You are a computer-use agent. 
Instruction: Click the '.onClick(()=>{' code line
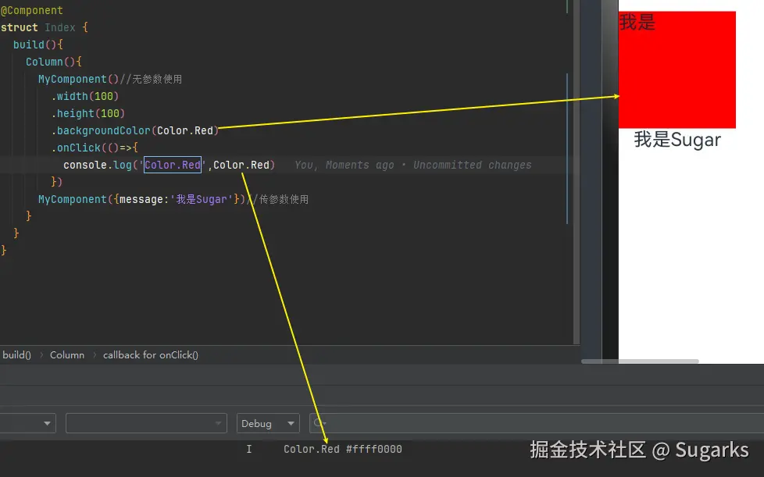pos(95,148)
